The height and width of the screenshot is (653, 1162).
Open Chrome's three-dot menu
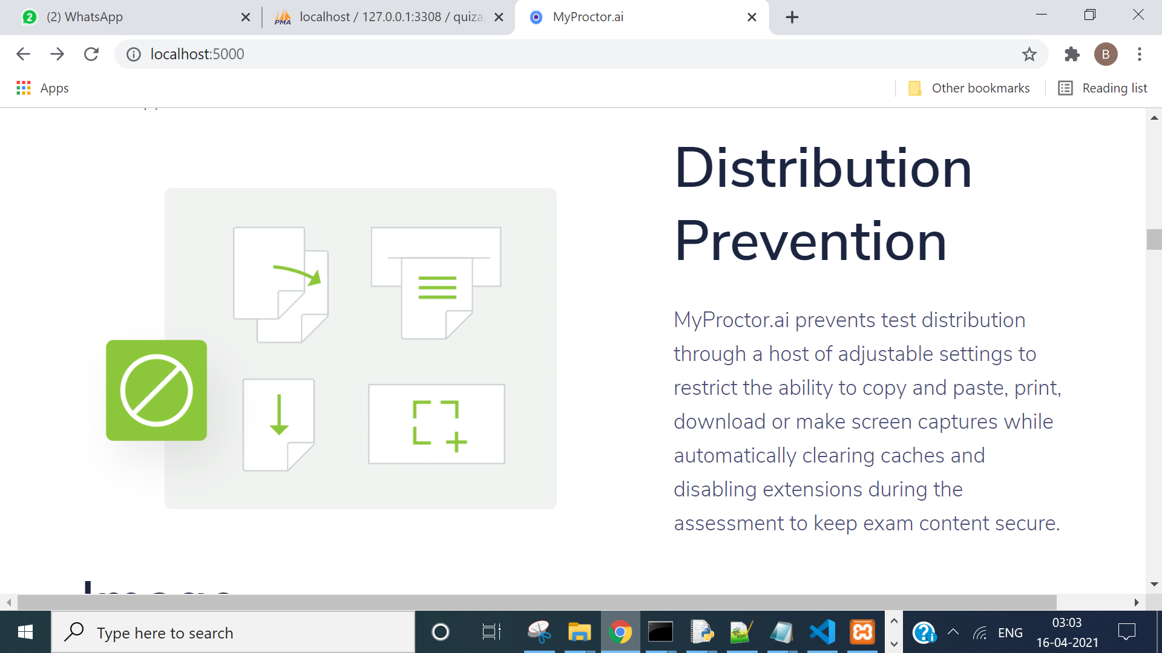1139,54
